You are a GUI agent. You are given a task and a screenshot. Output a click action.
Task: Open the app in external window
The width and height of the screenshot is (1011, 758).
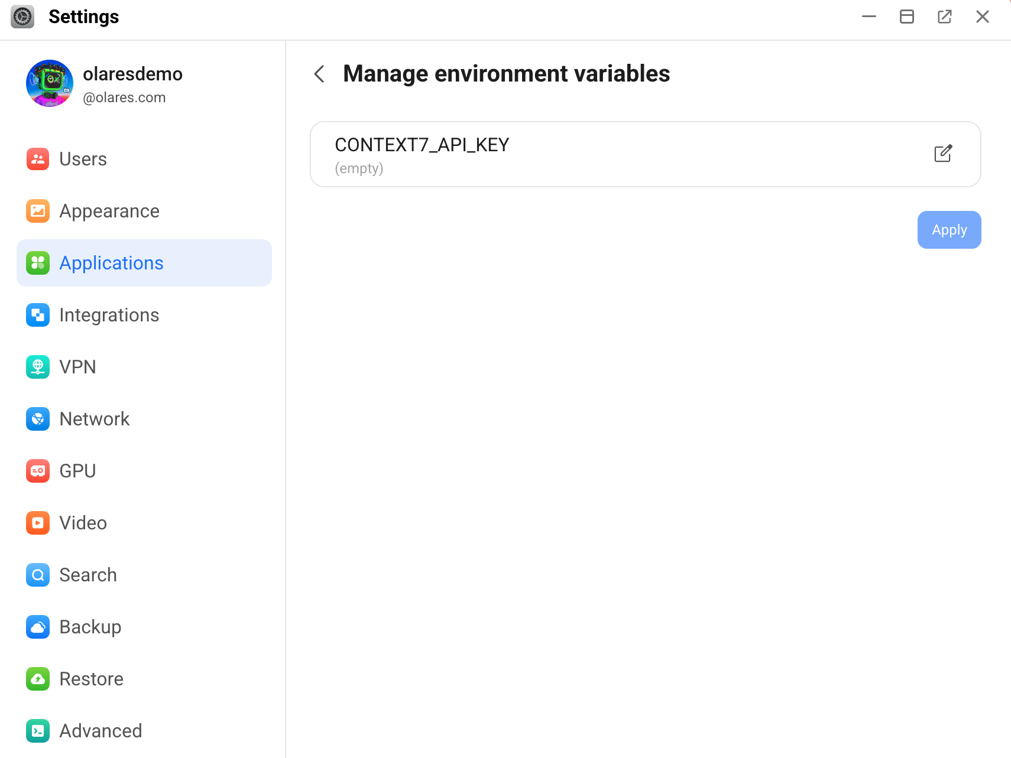click(x=945, y=17)
